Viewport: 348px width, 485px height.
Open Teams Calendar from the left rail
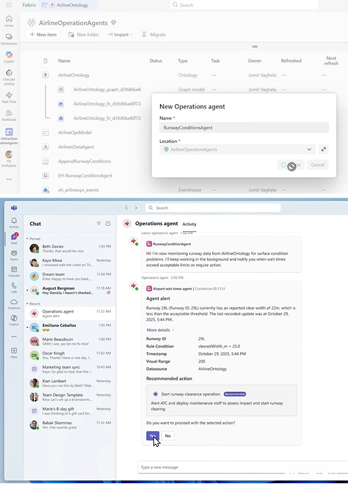pyautogui.click(x=14, y=270)
